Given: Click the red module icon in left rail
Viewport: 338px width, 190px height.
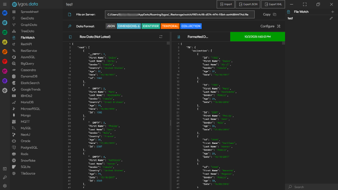Looking at the screenshot, I should coord(5,62).
